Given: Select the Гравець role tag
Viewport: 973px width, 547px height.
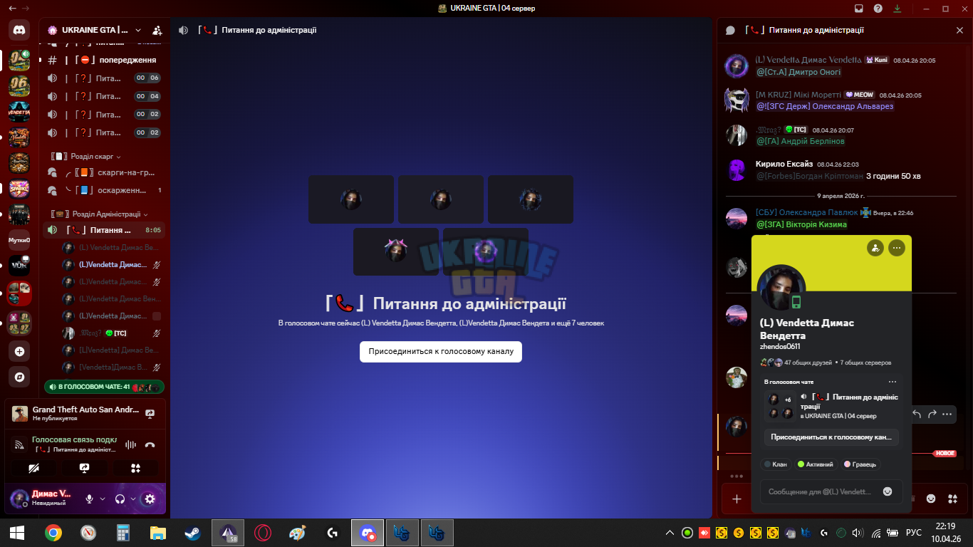Looking at the screenshot, I should 860,464.
